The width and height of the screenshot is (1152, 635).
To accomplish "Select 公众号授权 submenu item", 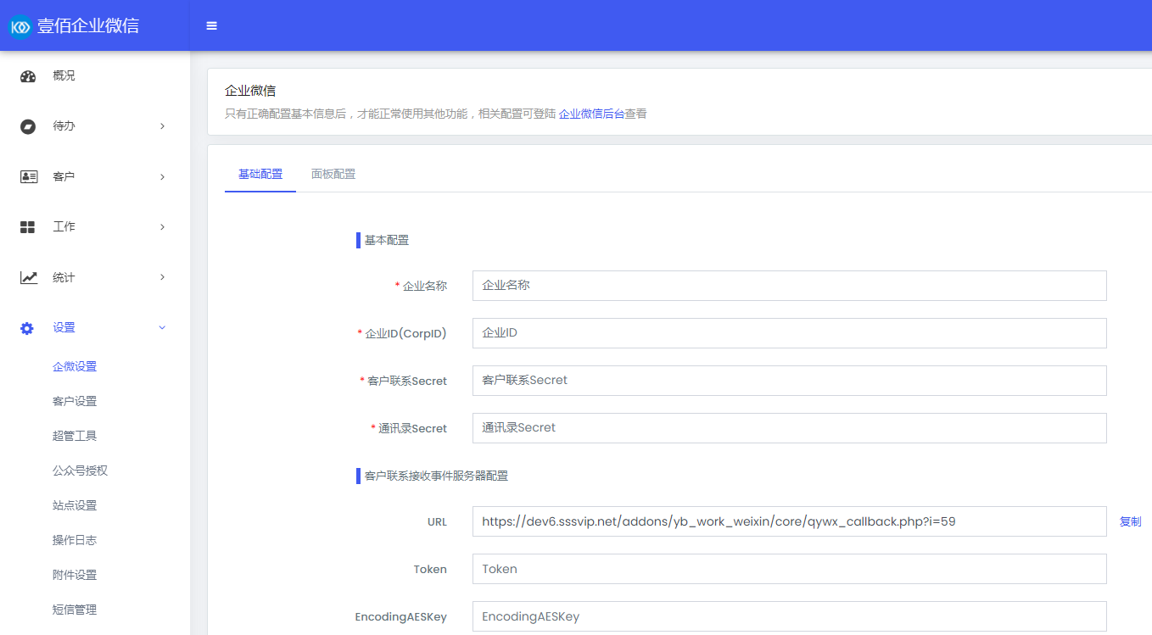I will coord(80,471).
